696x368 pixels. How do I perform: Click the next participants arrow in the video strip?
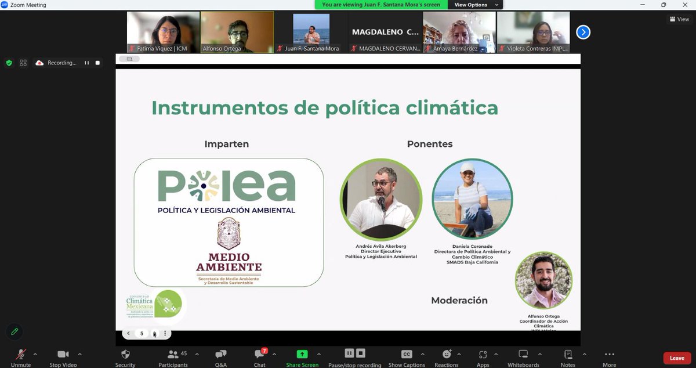[583, 32]
